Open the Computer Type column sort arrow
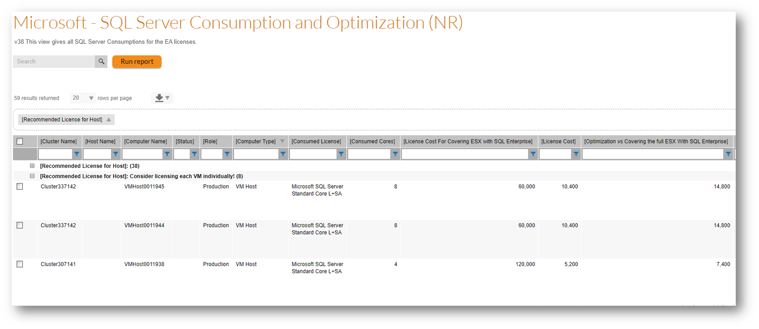This screenshot has height=329, width=759. (282, 142)
